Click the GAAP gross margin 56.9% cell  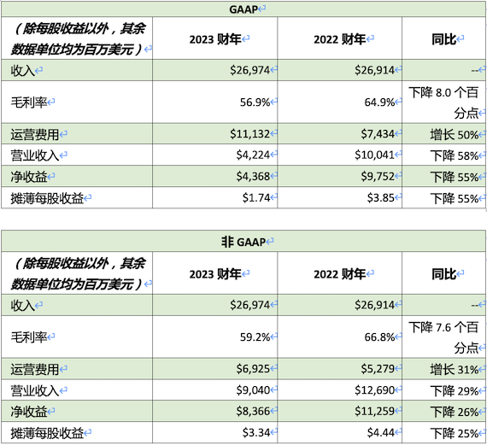click(215, 102)
